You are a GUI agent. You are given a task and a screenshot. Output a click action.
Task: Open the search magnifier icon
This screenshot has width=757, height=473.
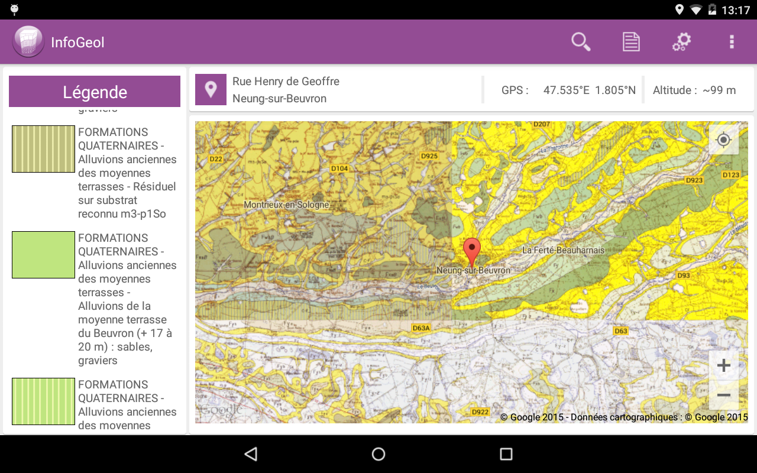point(581,42)
